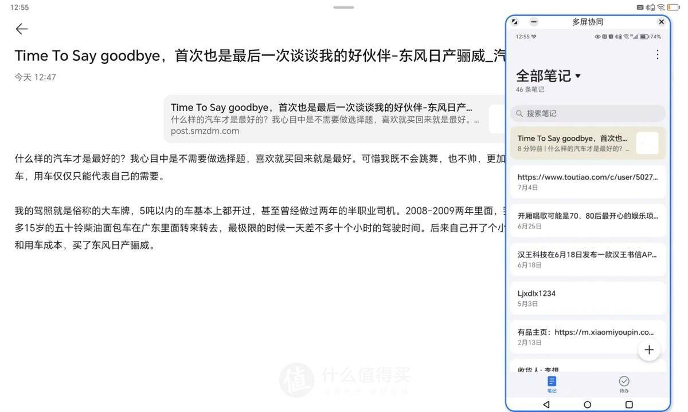688x412 pixels.
Task: Minimize the 多屏协同 collaboration window
Action: click(533, 22)
